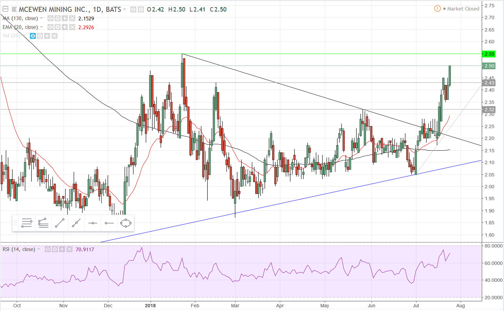
Task: Collapse the legend with minus box
Action: (5, 9)
